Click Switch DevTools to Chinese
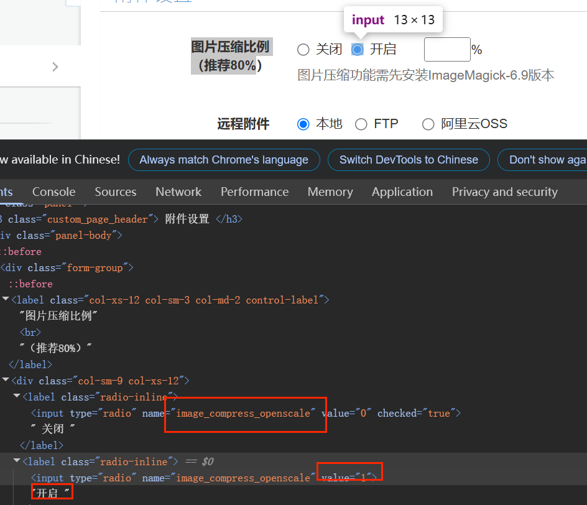The image size is (587, 505). click(x=409, y=160)
